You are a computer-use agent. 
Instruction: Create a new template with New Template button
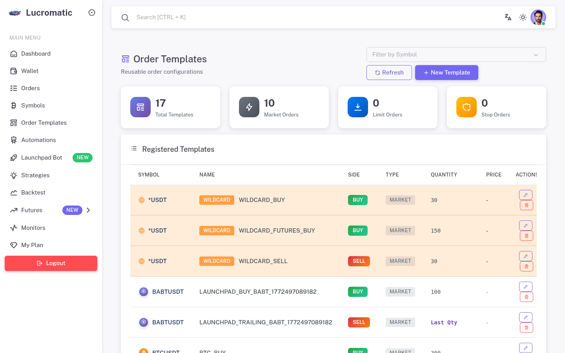pyautogui.click(x=447, y=73)
